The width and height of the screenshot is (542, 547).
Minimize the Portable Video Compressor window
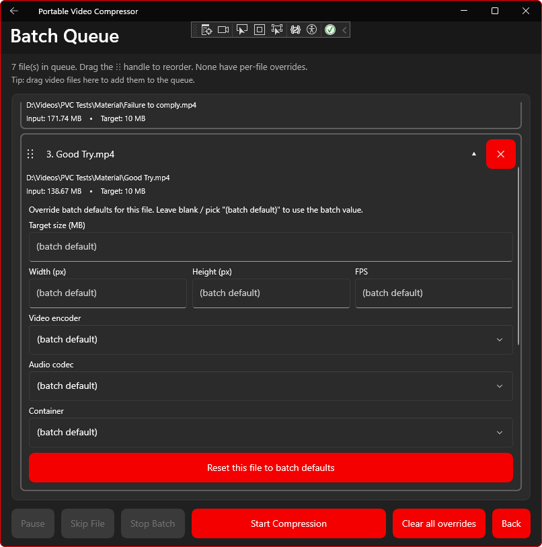point(464,11)
